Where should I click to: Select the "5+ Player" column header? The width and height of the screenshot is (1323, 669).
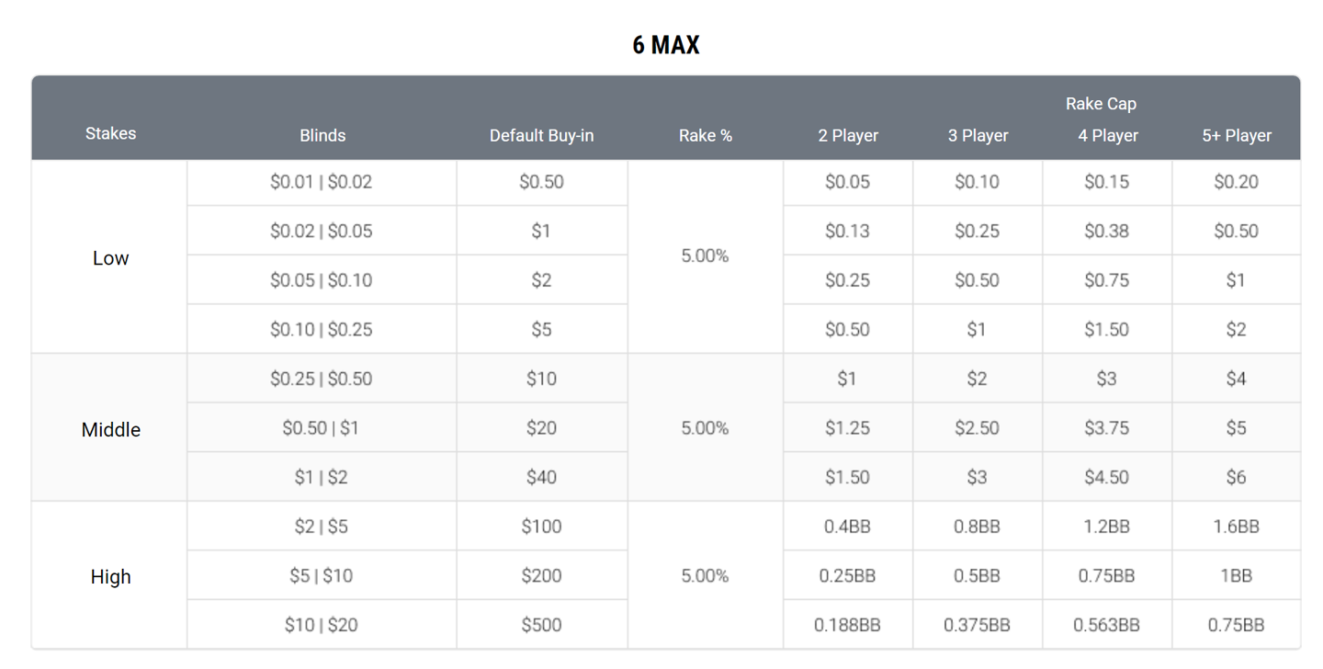coord(1237,135)
